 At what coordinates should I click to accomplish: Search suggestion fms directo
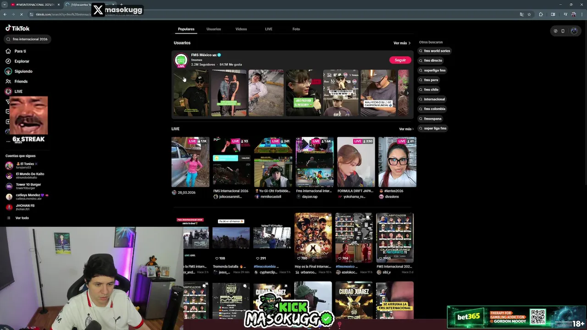[431, 60]
